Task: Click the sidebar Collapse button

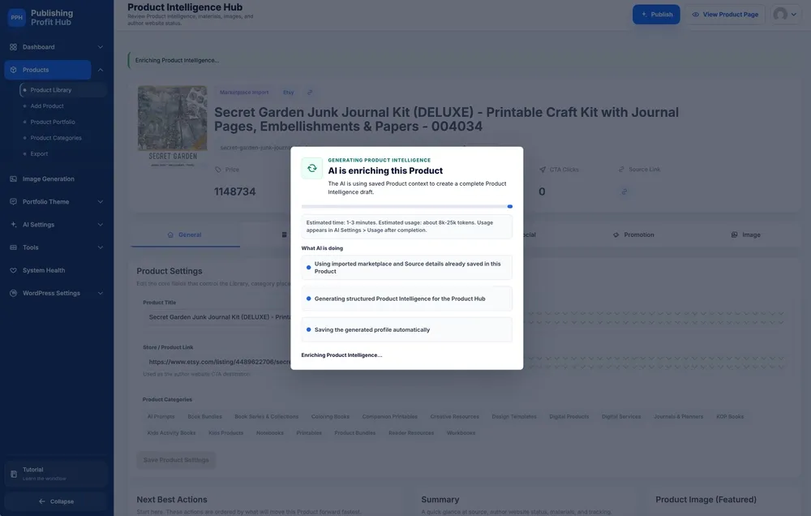Action: (x=57, y=501)
